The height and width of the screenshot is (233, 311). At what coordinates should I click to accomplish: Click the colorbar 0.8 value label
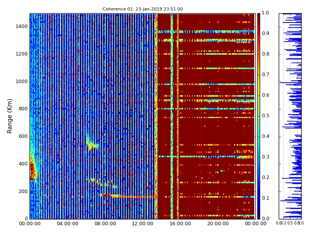tap(266, 54)
